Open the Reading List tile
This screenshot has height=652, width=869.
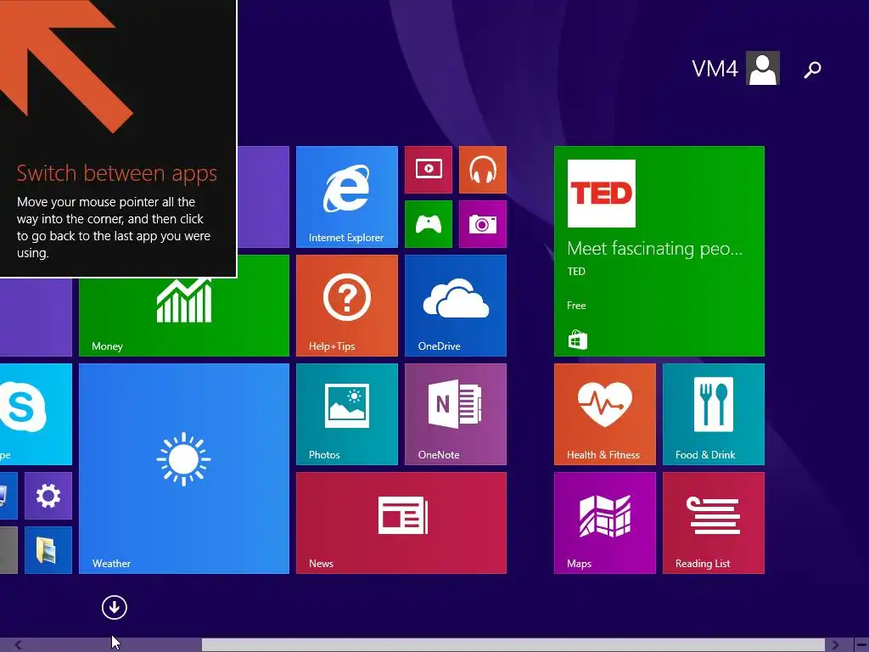[x=714, y=523]
